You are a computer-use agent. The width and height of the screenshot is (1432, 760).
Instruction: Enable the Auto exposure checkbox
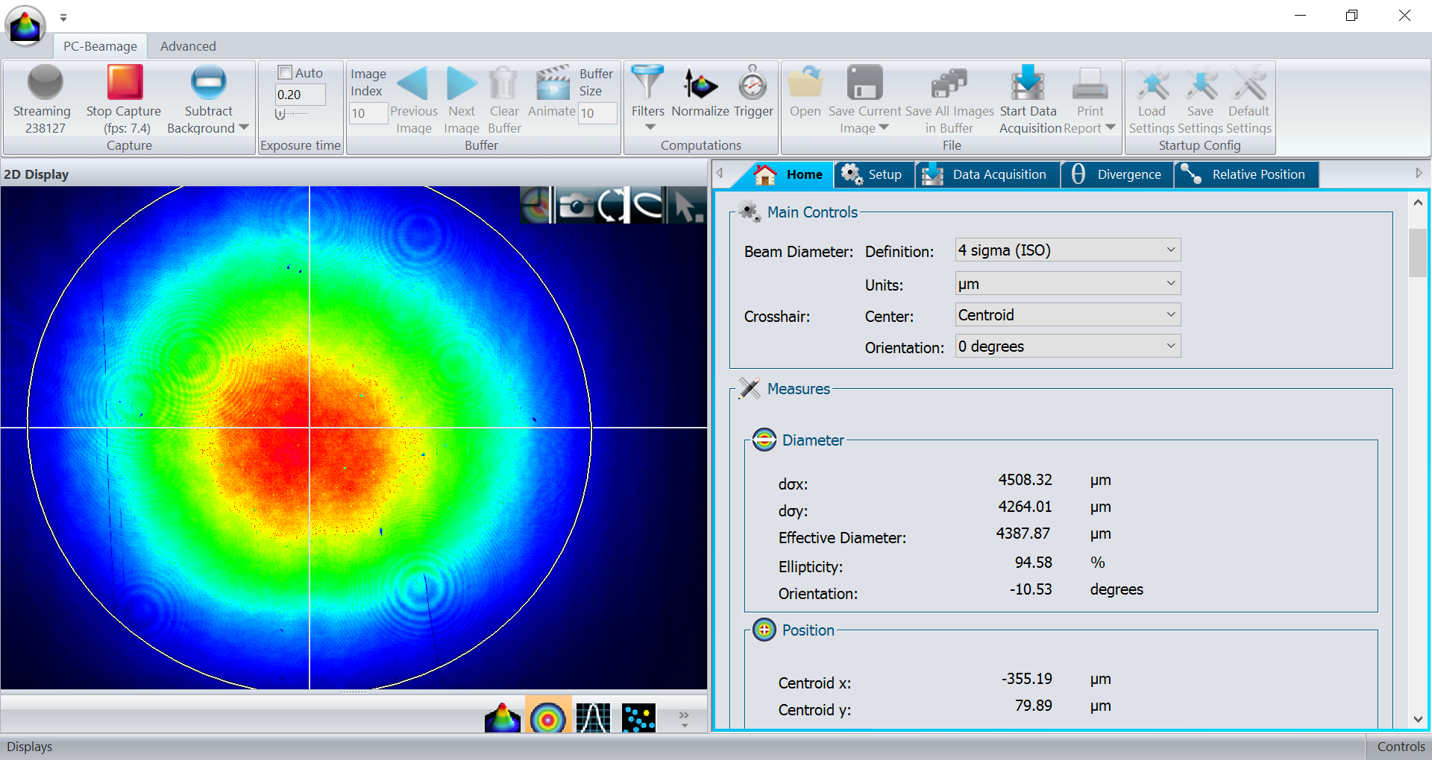[x=285, y=73]
